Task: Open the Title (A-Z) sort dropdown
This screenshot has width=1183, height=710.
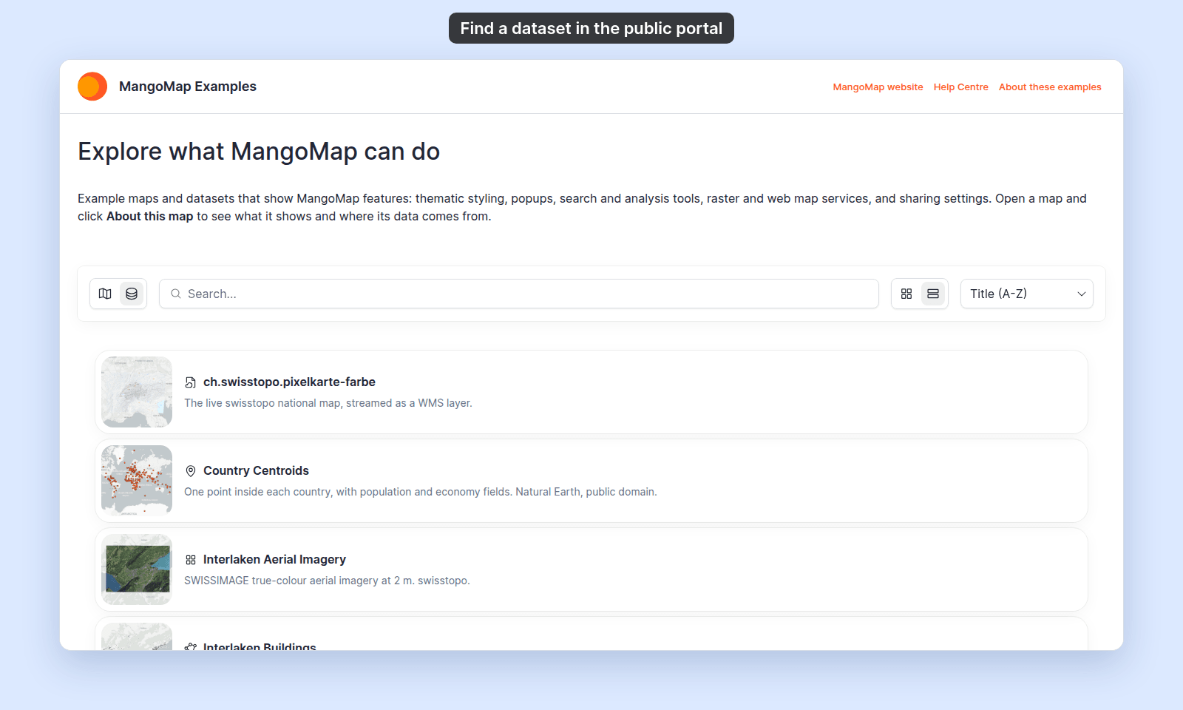Action: [1027, 294]
